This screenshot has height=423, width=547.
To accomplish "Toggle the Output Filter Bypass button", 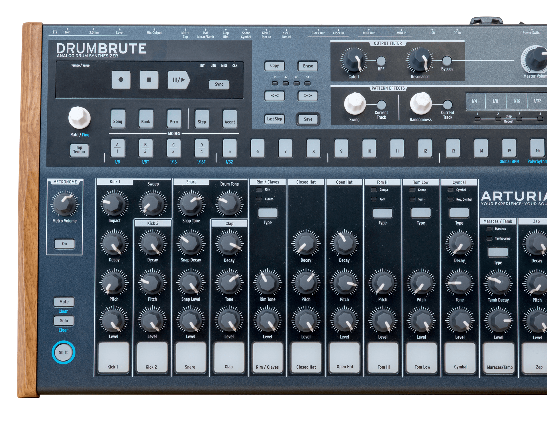I will click(447, 61).
